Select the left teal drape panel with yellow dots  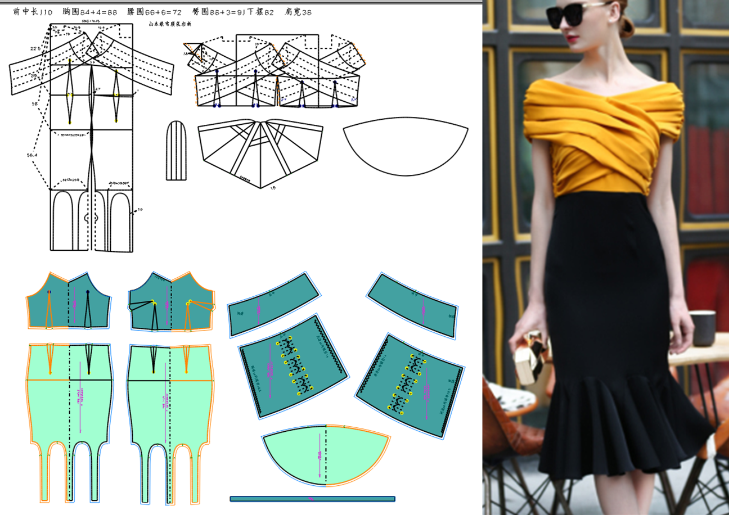click(292, 365)
